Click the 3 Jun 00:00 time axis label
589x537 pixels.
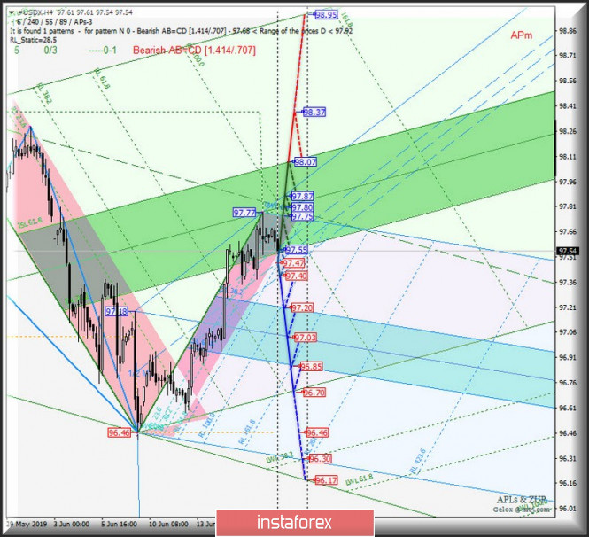click(x=72, y=524)
